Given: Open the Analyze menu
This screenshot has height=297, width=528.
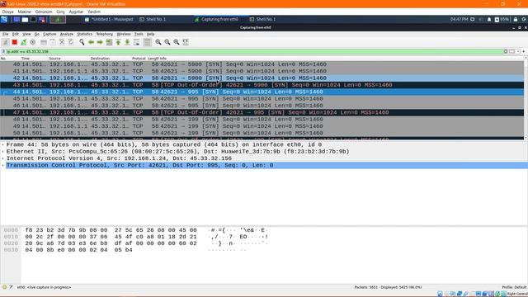Looking at the screenshot, I should click(x=66, y=34).
